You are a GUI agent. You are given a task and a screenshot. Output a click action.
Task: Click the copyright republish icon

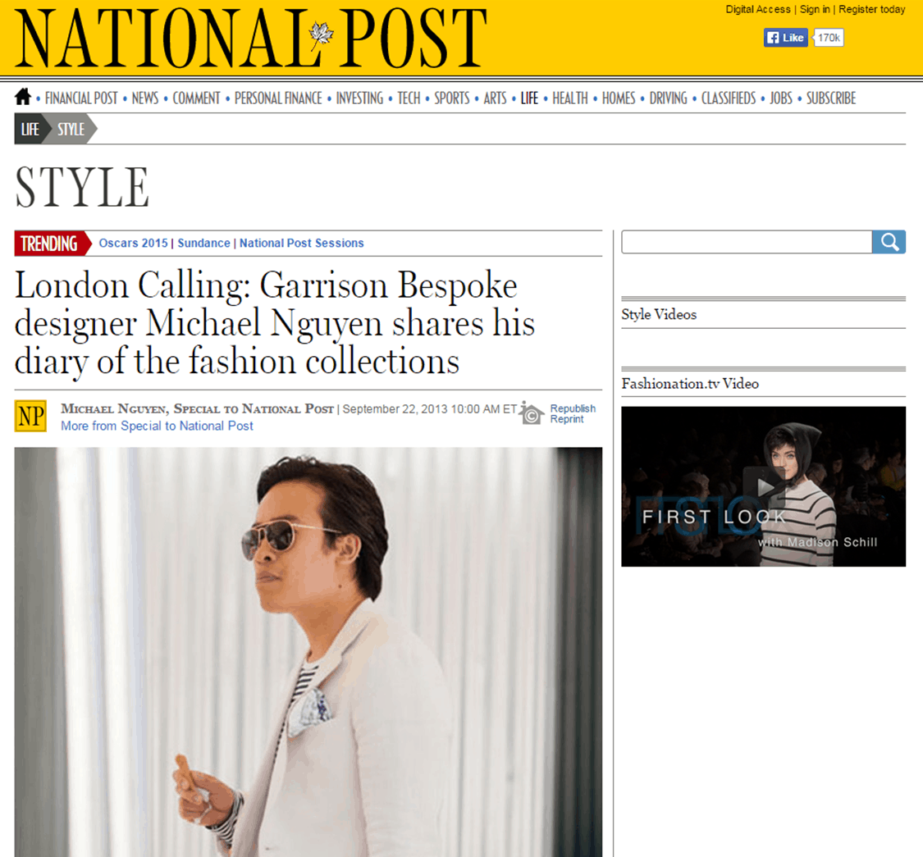(532, 414)
